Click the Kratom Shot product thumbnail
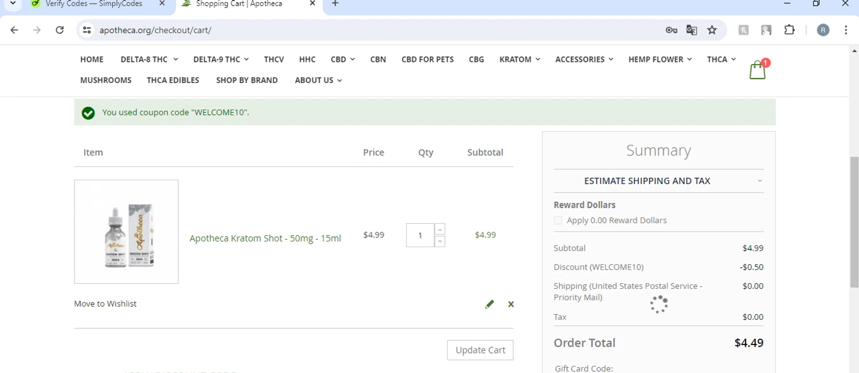The image size is (859, 373). click(126, 232)
